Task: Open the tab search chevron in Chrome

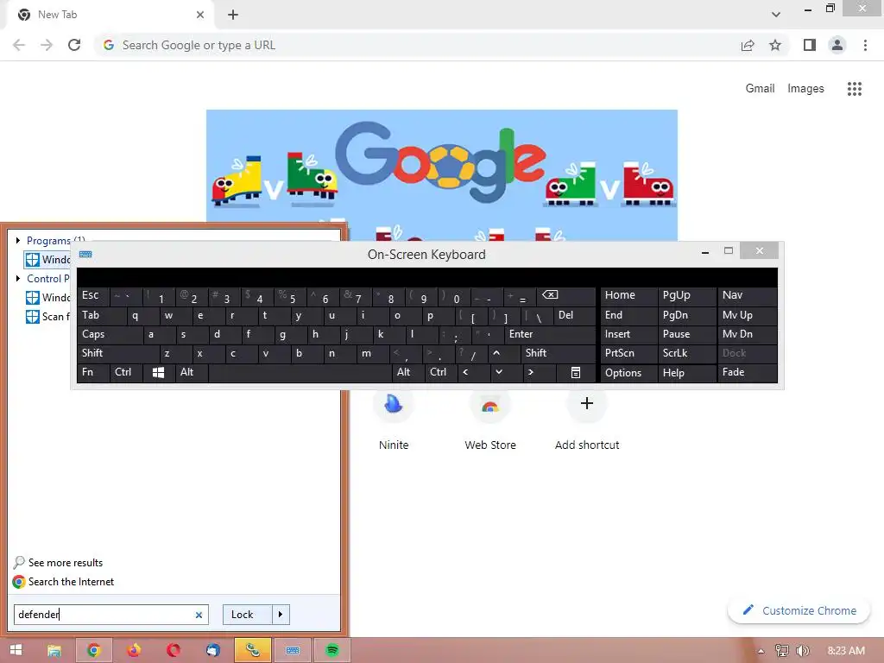Action: point(776,15)
